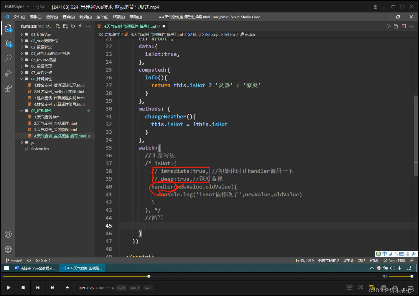Open feedback icon at status bar end
The image size is (419, 296).
(x=411, y=260)
